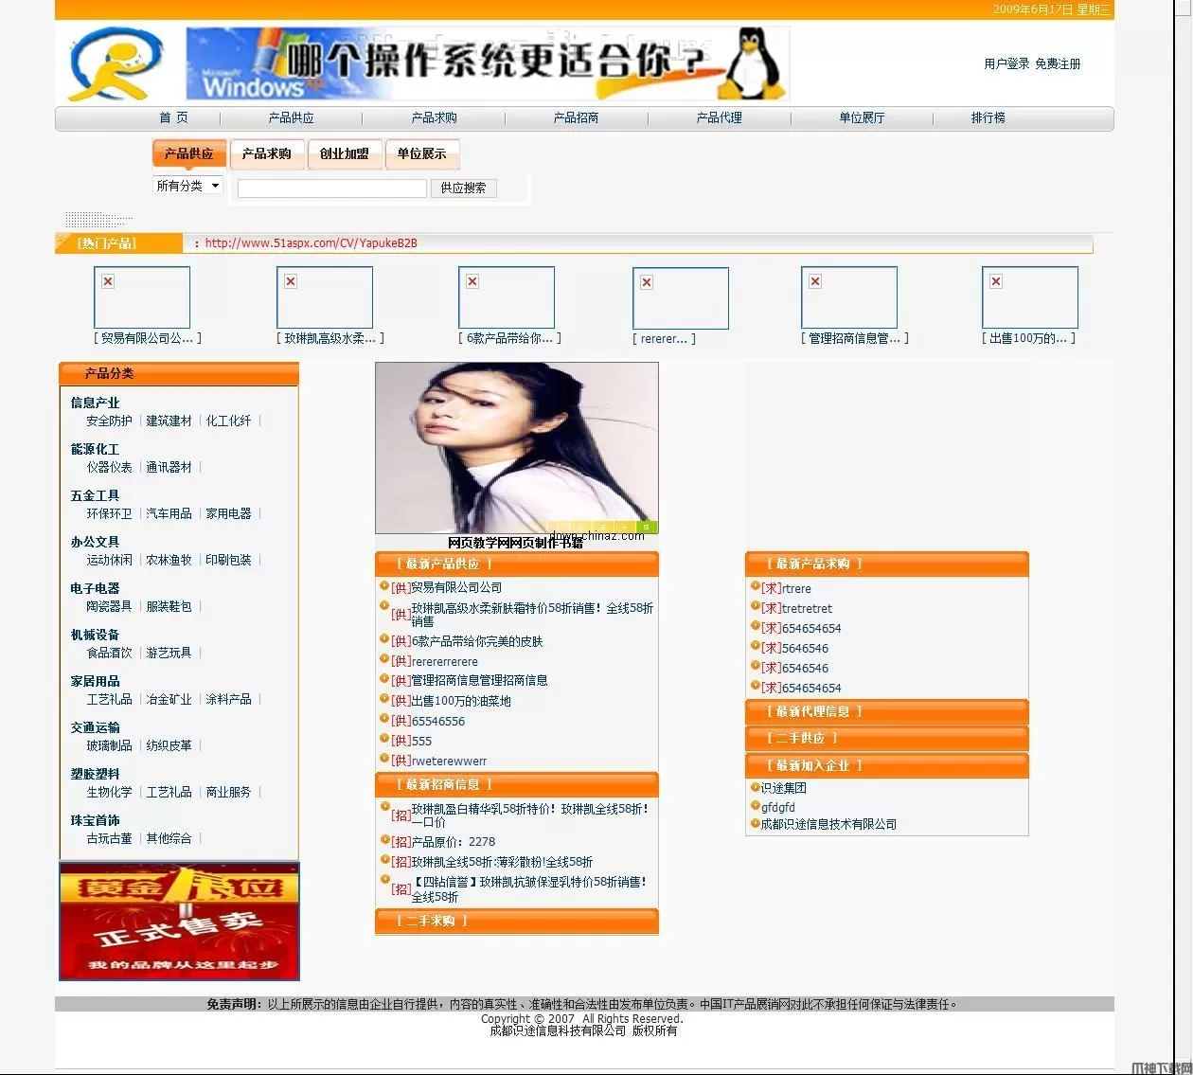The width and height of the screenshot is (1193, 1075).
Task: Expand the 二手供应 section header
Action: tap(887, 738)
